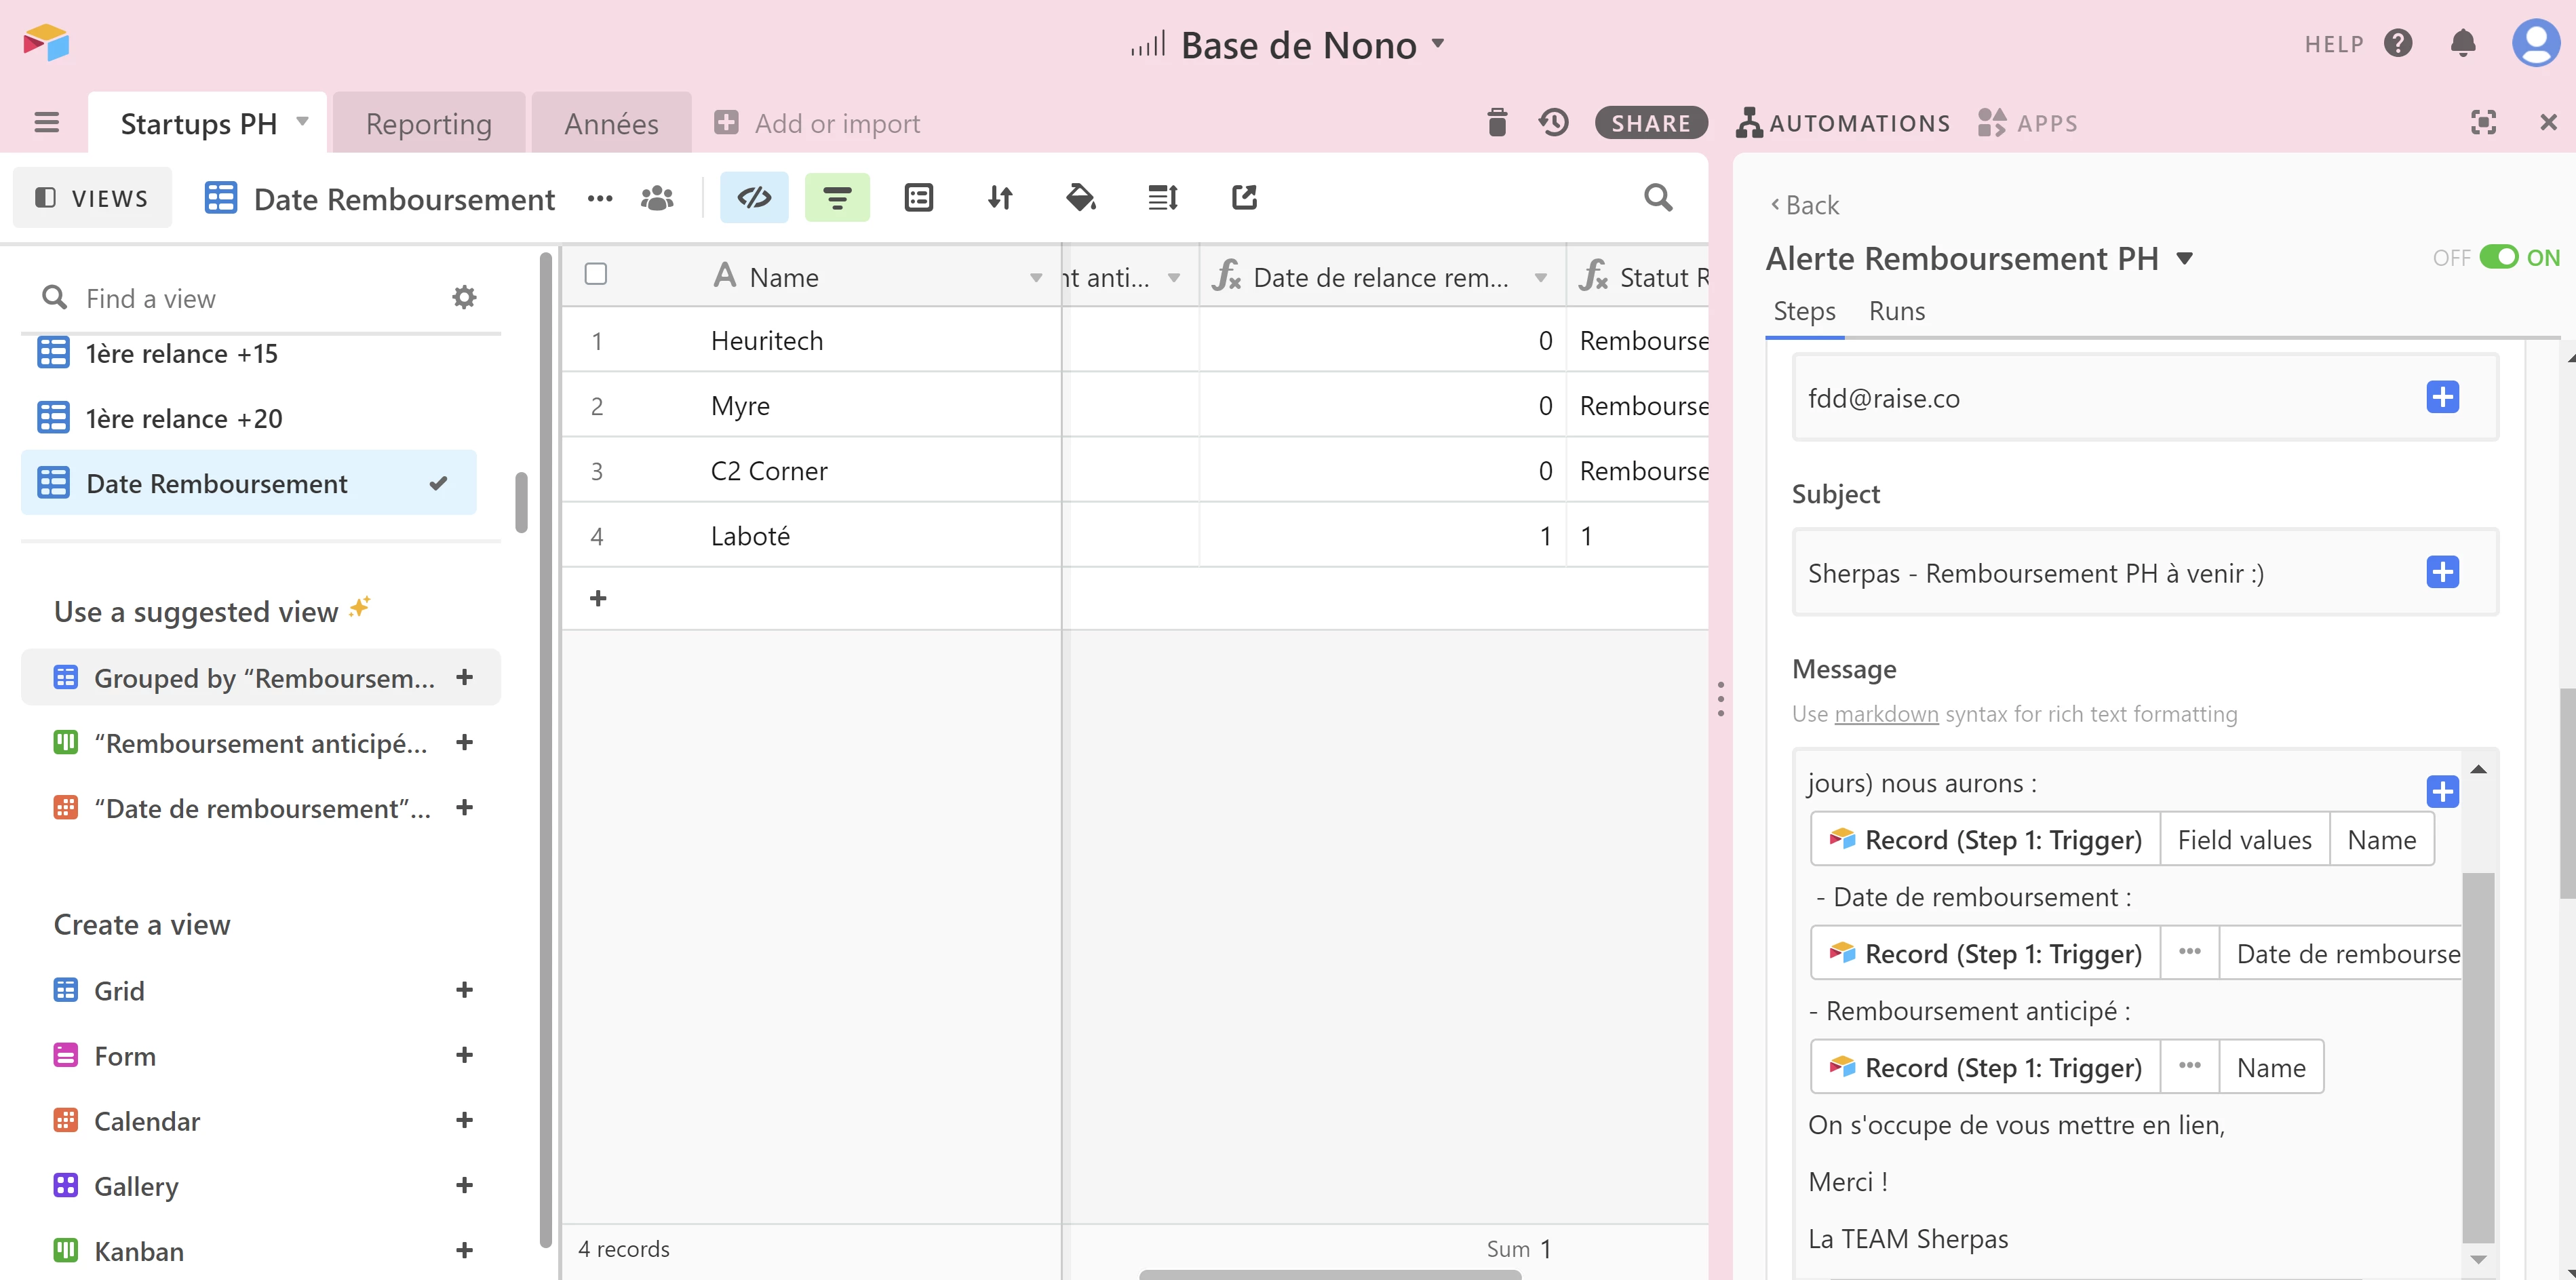Screen dimensions: 2576x1280
Task: Open the AUTOMATIONS panel
Action: [x=1842, y=123]
